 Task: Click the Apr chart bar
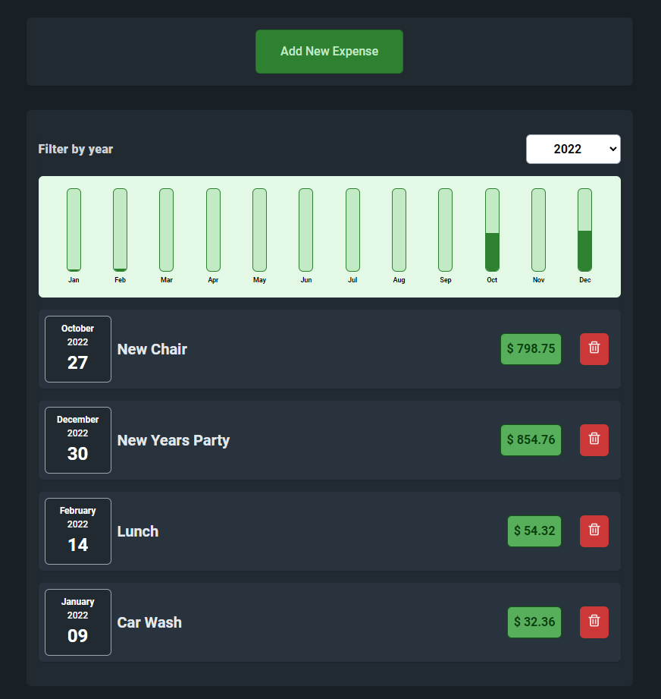coord(213,230)
